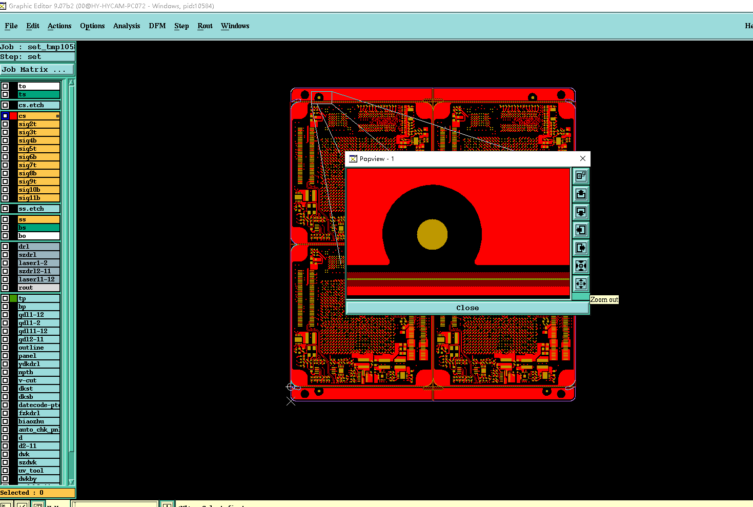The height and width of the screenshot is (507, 753).
Task: Close the Popview window with X
Action: 582,159
